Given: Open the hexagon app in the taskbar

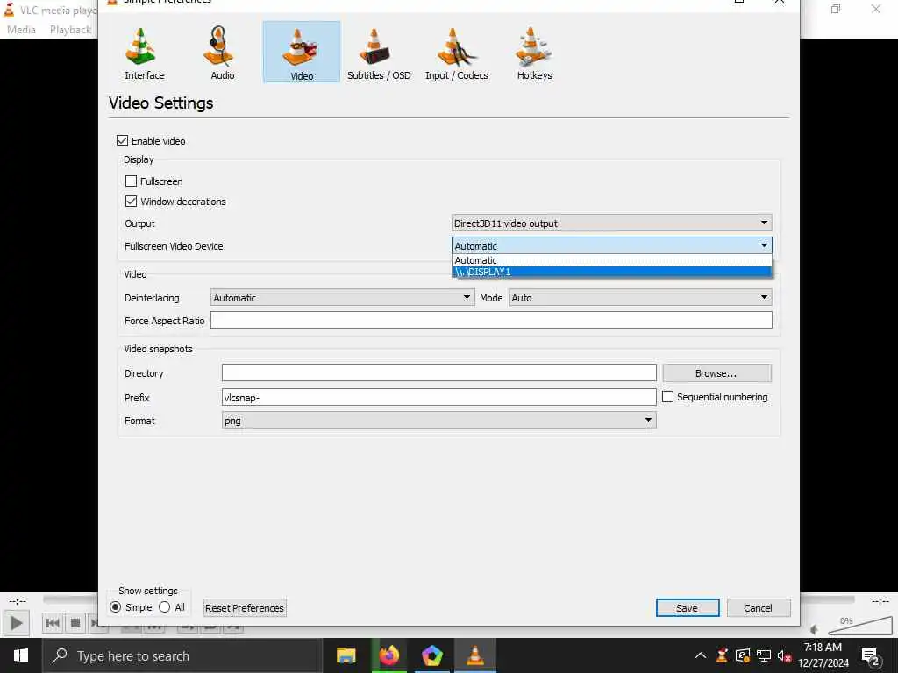Looking at the screenshot, I should tap(432, 655).
